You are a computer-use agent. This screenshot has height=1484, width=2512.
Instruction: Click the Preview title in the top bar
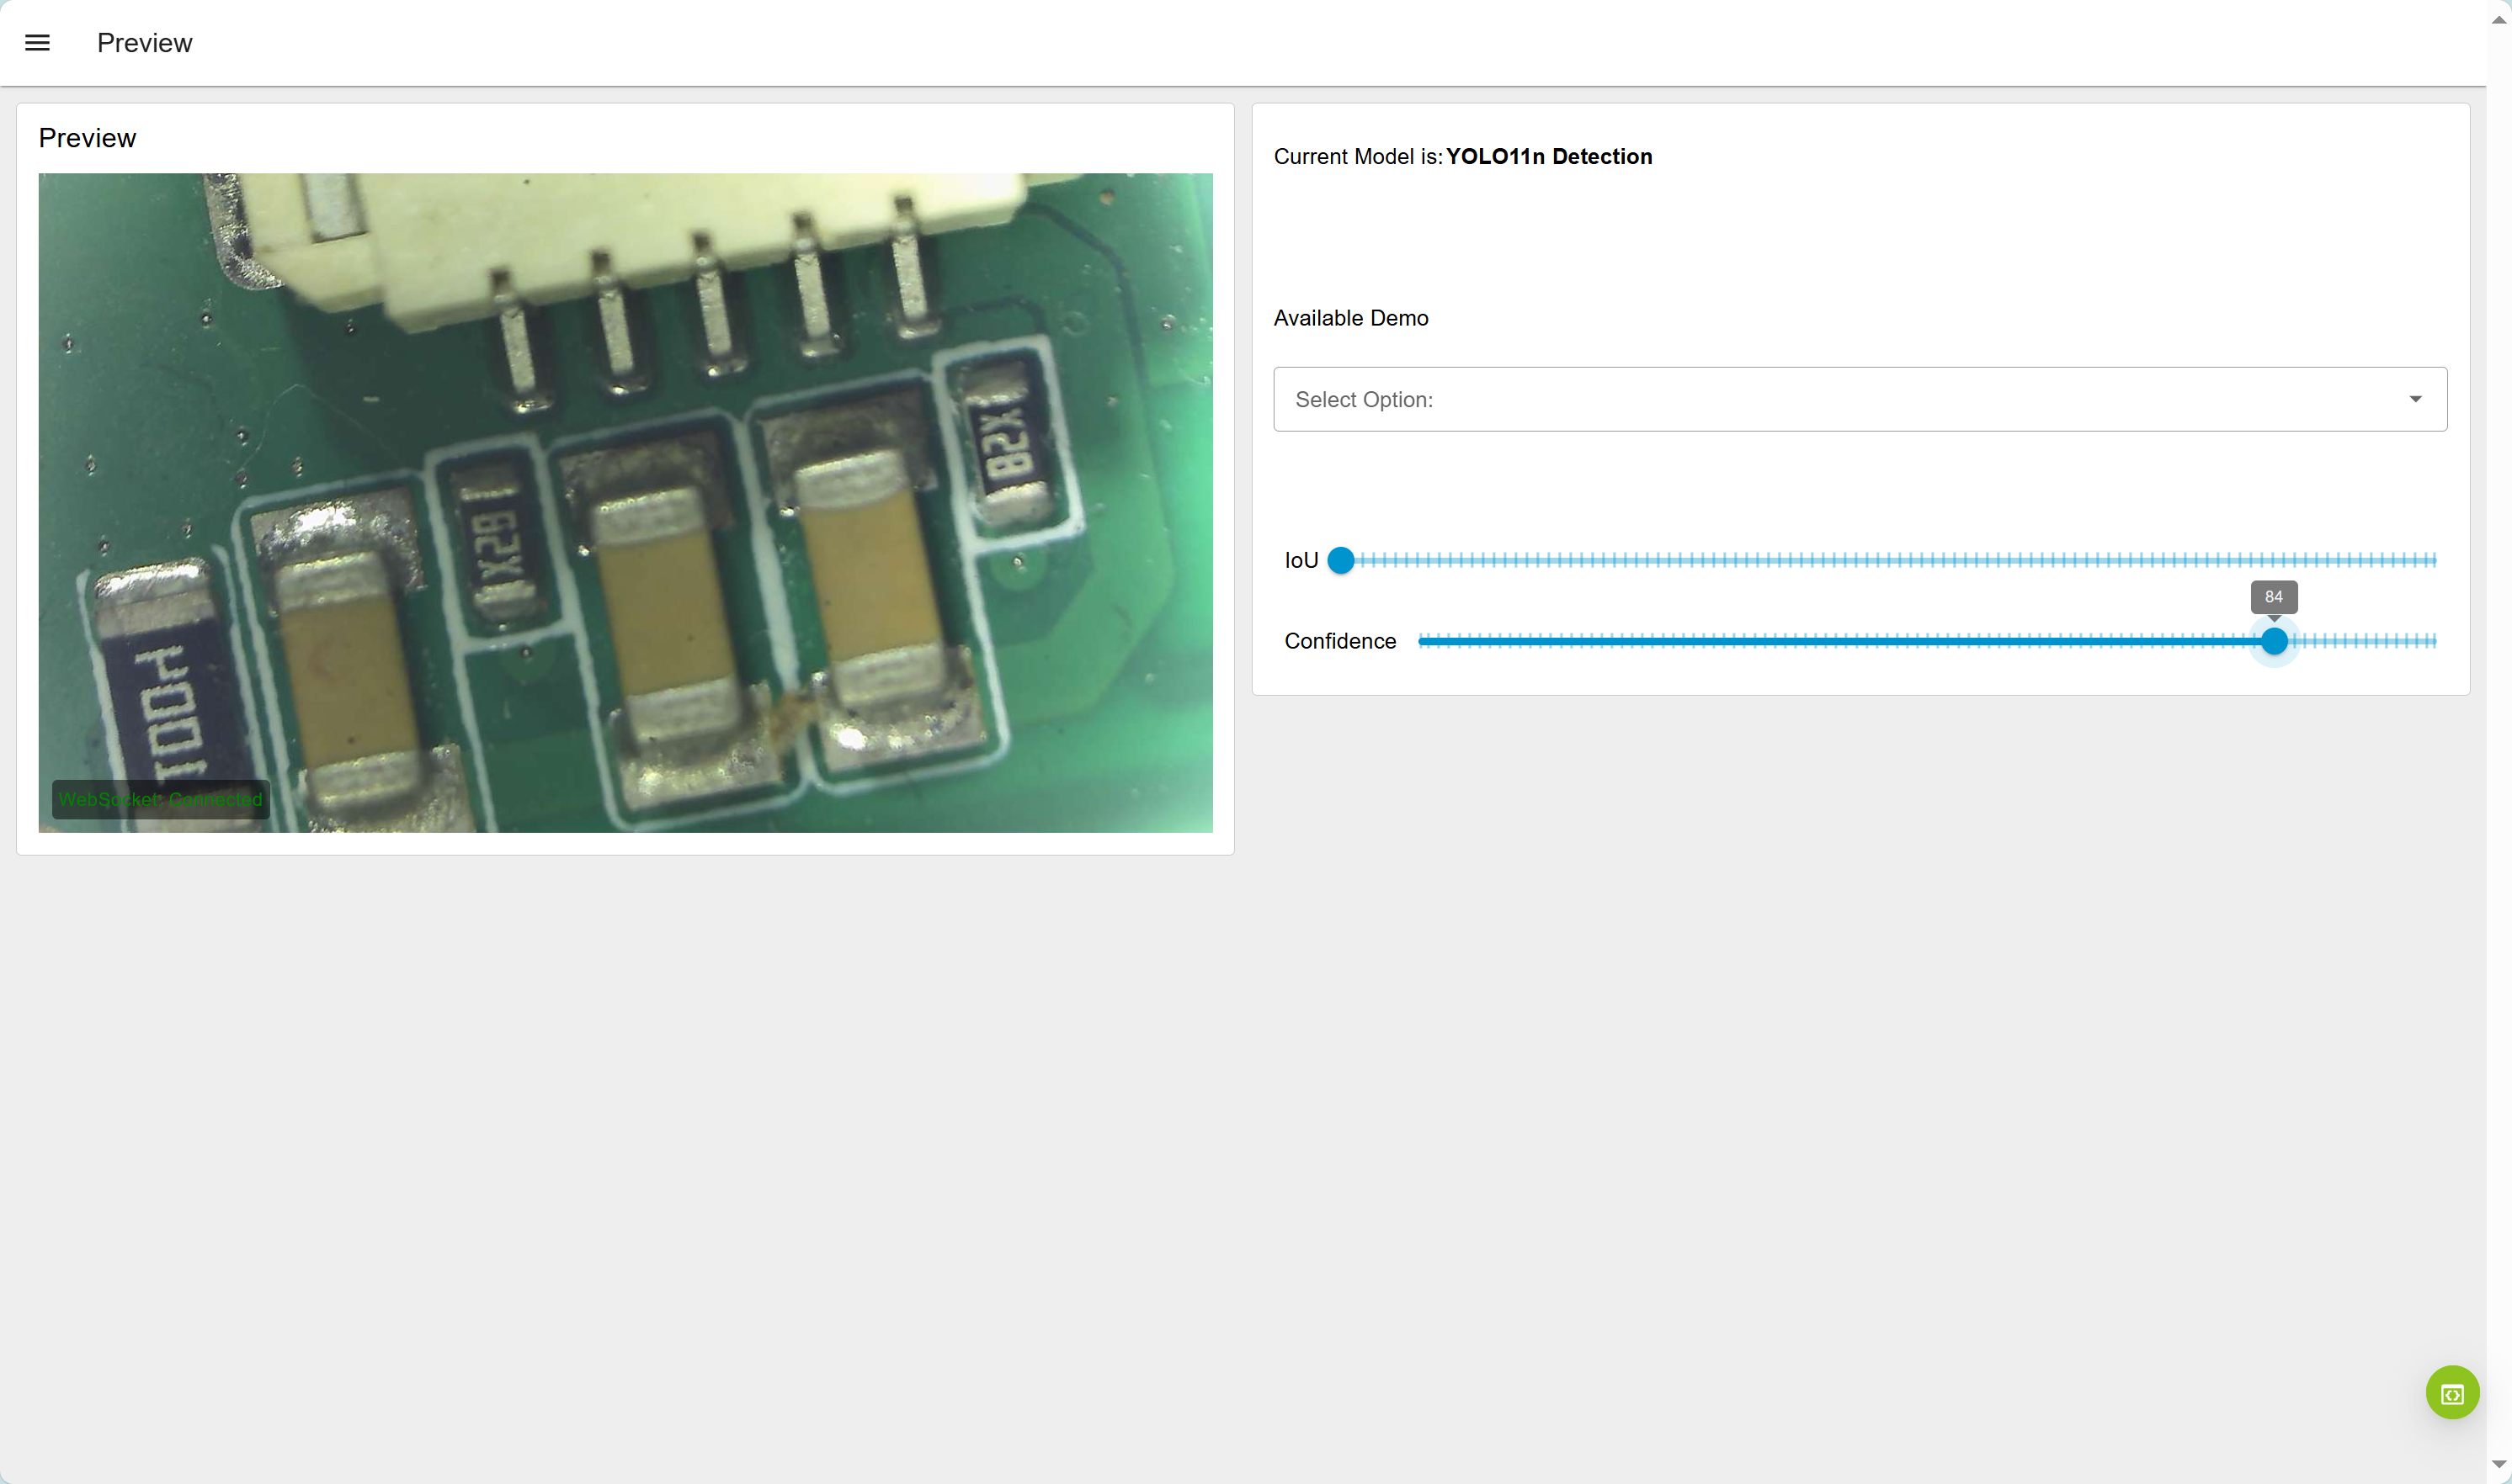point(144,43)
